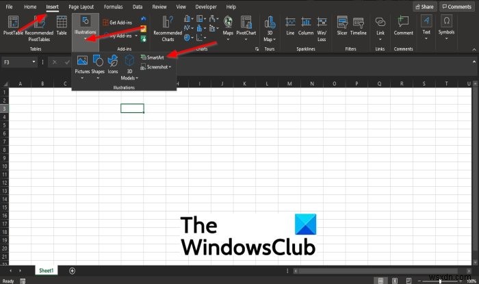
Task: Insert a Link
Action: coord(380,29)
